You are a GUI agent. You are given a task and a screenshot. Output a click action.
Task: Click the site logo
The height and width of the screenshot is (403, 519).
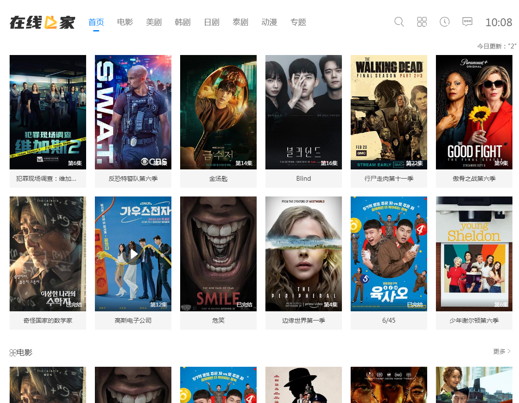pyautogui.click(x=42, y=22)
